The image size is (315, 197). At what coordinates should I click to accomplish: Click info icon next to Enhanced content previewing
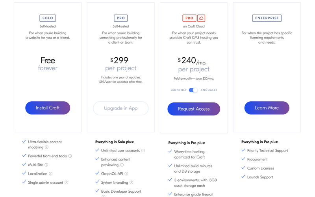click(x=122, y=165)
